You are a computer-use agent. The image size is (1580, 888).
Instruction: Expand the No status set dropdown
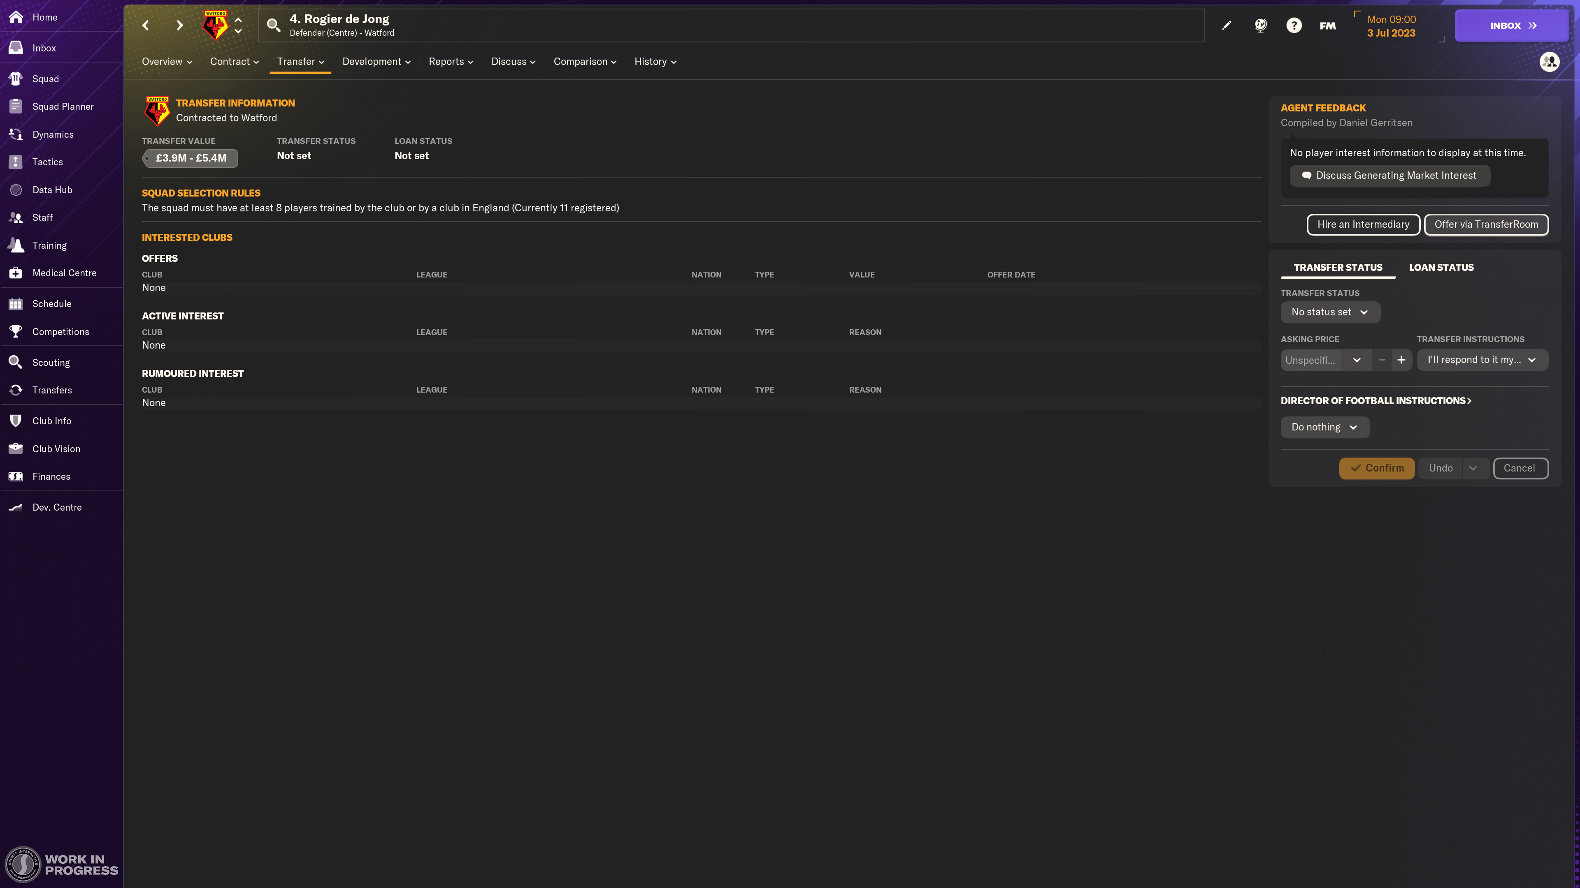[x=1330, y=312]
